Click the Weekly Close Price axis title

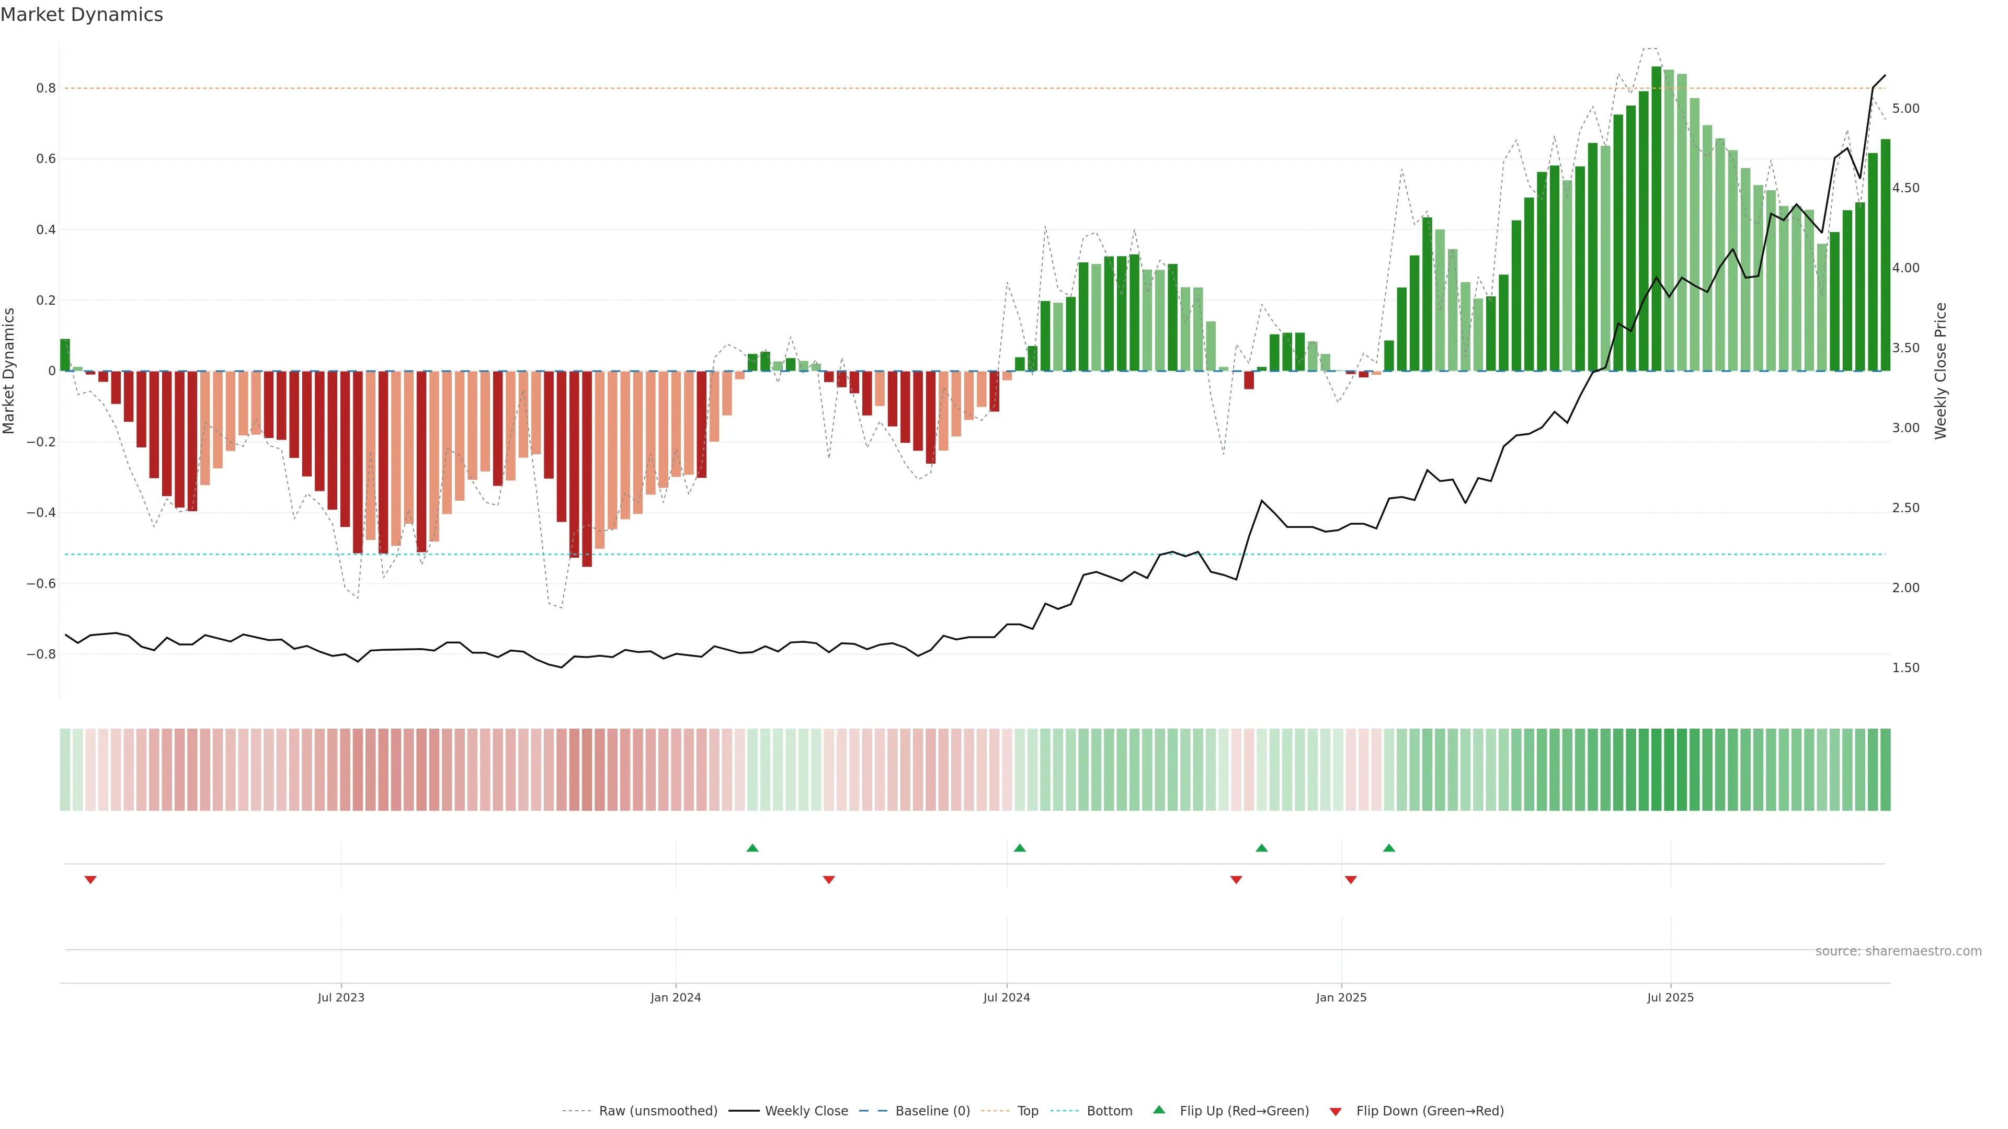coord(1941,371)
